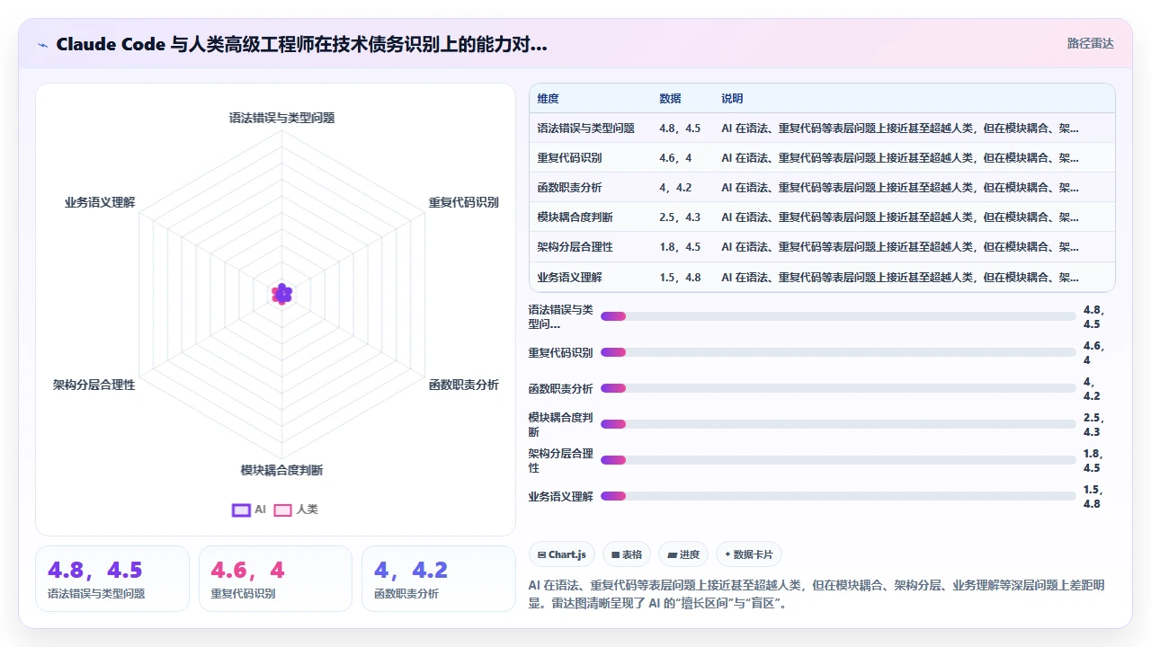Click the dashboard title text
Image resolution: width=1151 pixels, height=647 pixels.
pos(301,44)
